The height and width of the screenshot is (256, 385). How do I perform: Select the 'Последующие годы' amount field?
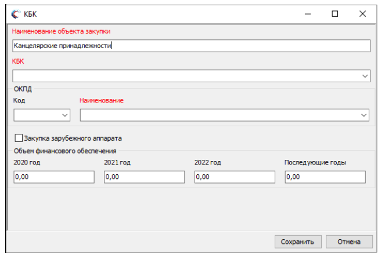pyautogui.click(x=325, y=177)
